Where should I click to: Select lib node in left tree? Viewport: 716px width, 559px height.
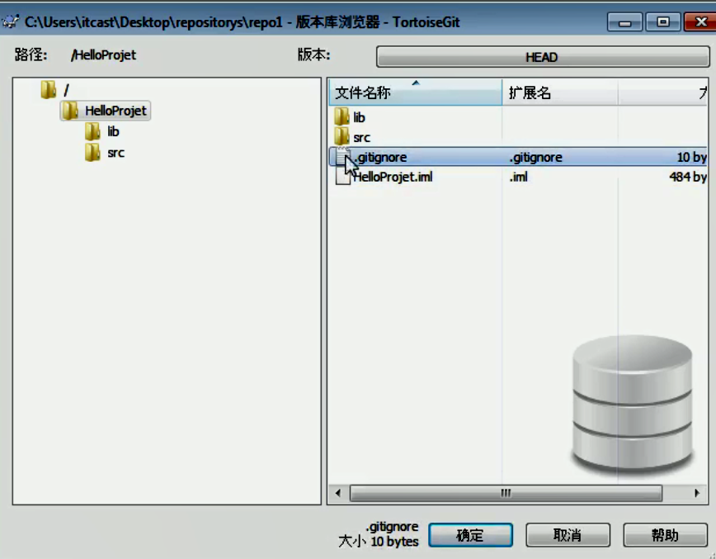(x=113, y=131)
